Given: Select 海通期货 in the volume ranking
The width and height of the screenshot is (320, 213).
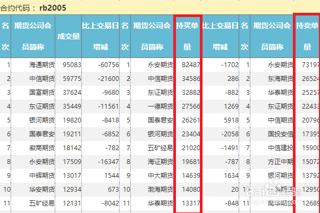Looking at the screenshot, I should pyautogui.click(x=42, y=65).
